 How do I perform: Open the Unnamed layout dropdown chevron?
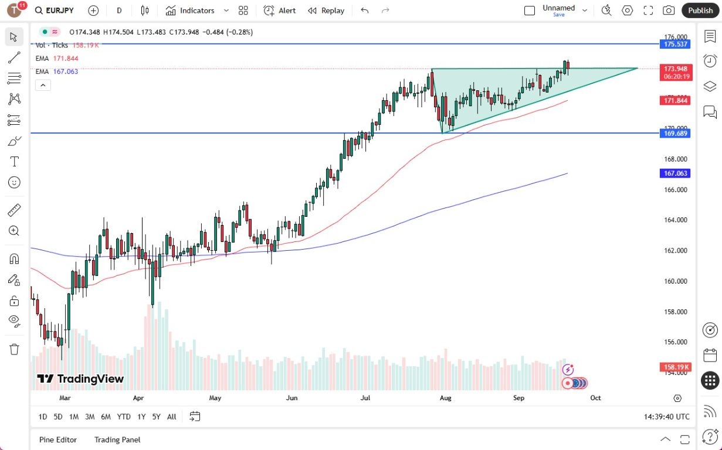(x=585, y=9)
